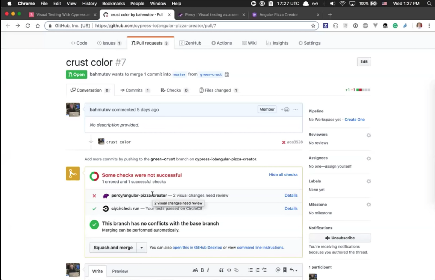This screenshot has height=280, width=435.
Task: Open the Labels gear settings
Action: [x=369, y=181]
